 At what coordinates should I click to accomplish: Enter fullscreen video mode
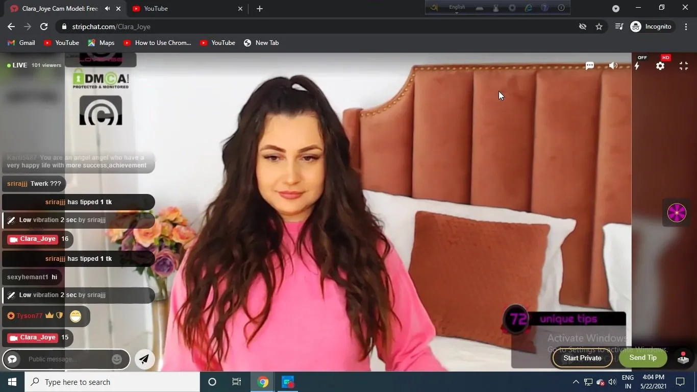point(684,66)
